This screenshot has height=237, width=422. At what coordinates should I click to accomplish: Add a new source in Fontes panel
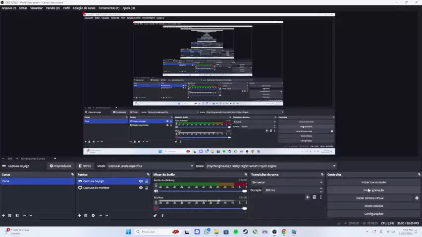click(x=79, y=215)
